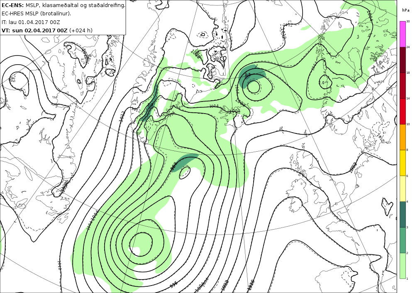415x293 pixels.
Task: Click the "EC-HRES MSLP (brotalínur)." line
Action: pos(36,14)
